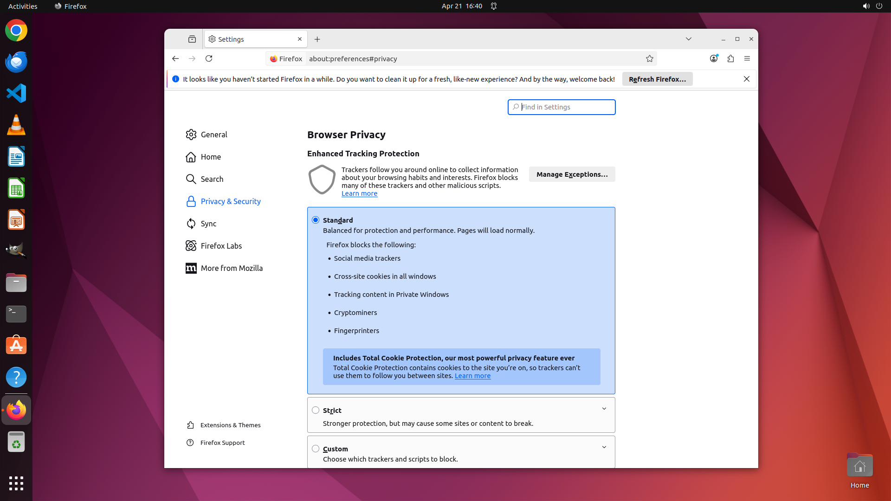Image resolution: width=891 pixels, height=501 pixels.
Task: Open the extensions puzzle icon
Action: 730,58
